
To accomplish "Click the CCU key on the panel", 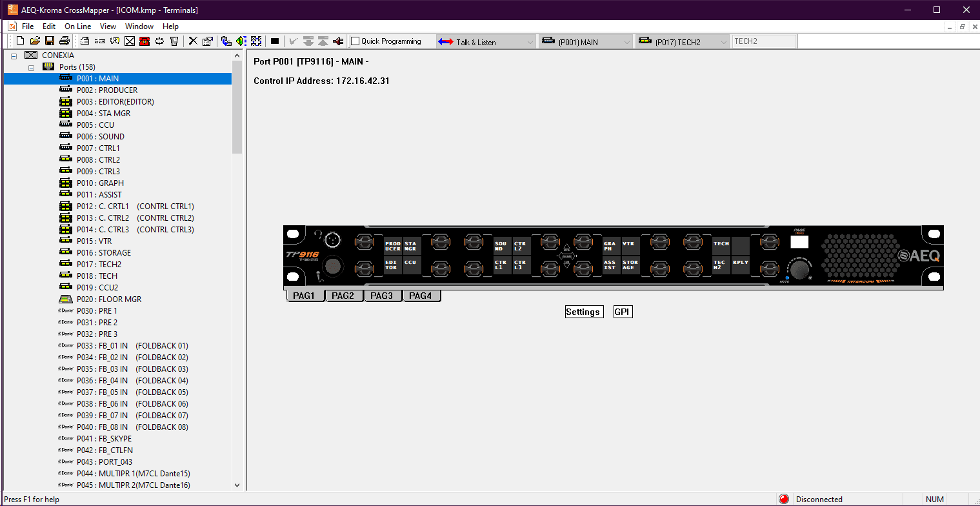I will (412, 265).
